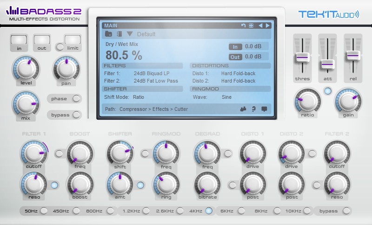Click the randomize grid icon in MAIN bar

(251, 26)
